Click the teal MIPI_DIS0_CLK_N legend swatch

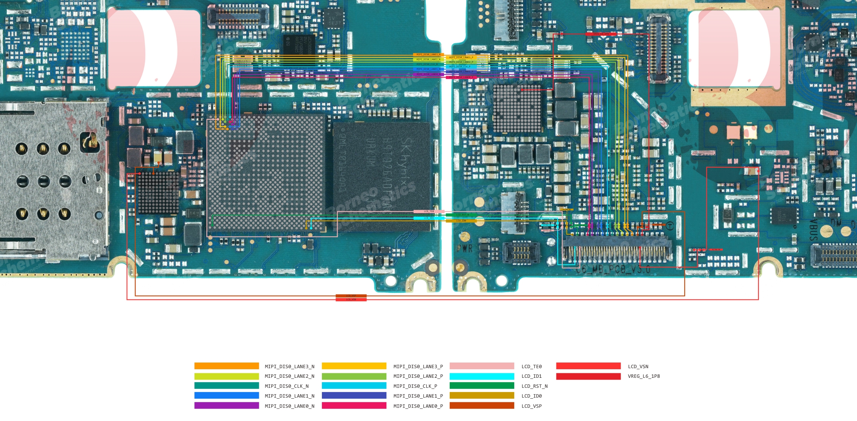(226, 386)
